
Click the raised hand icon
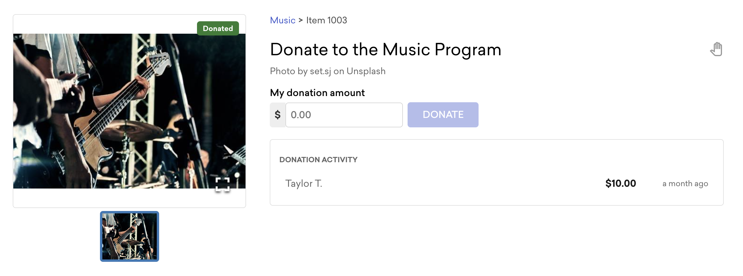[x=716, y=49]
